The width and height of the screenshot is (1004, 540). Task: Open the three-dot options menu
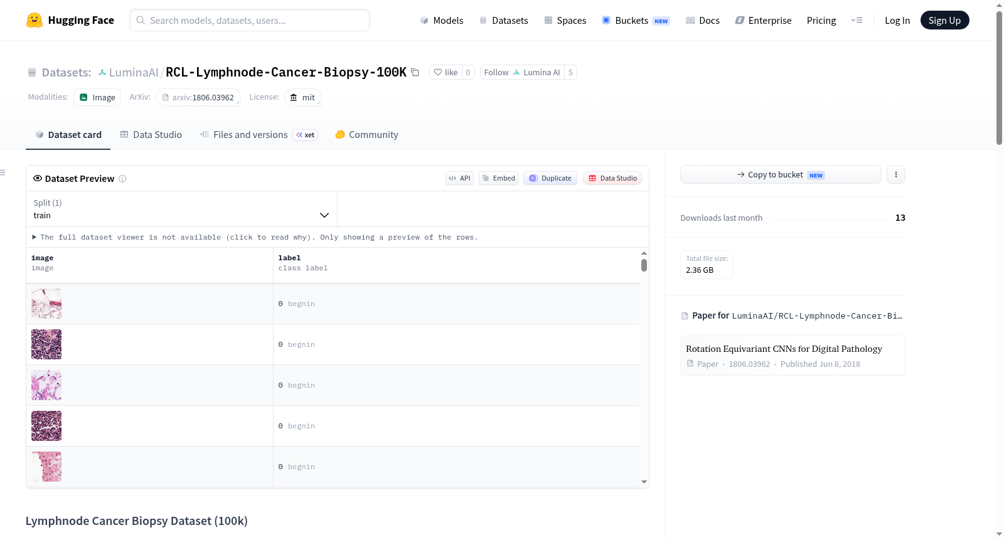click(x=896, y=174)
